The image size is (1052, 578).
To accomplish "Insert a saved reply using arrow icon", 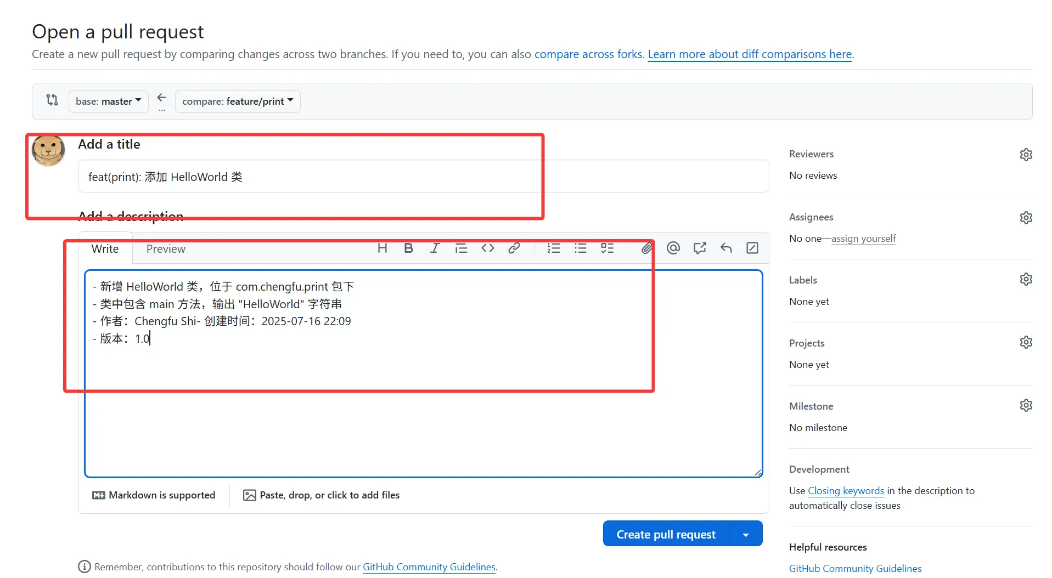I will [x=726, y=248].
